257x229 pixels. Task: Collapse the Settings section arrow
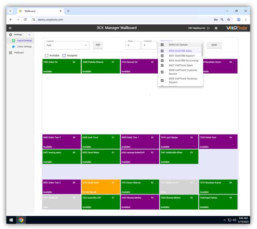point(29,34)
